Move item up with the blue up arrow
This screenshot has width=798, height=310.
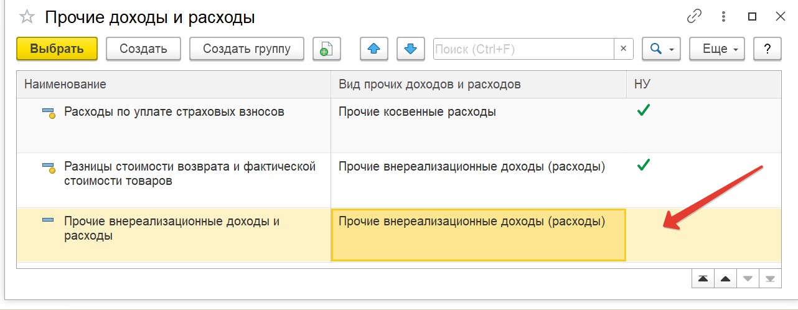(374, 49)
